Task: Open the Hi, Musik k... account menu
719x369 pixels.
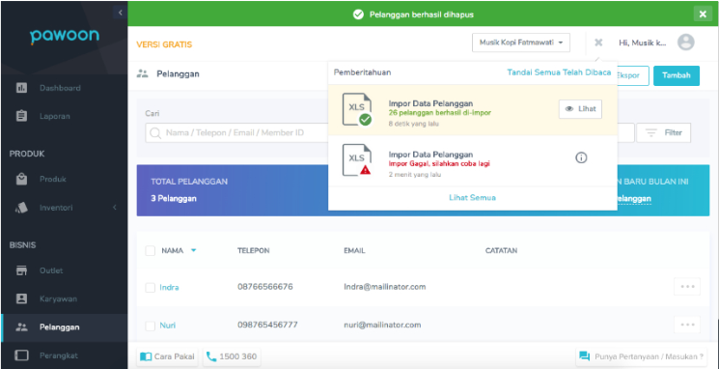Action: pyautogui.click(x=643, y=43)
